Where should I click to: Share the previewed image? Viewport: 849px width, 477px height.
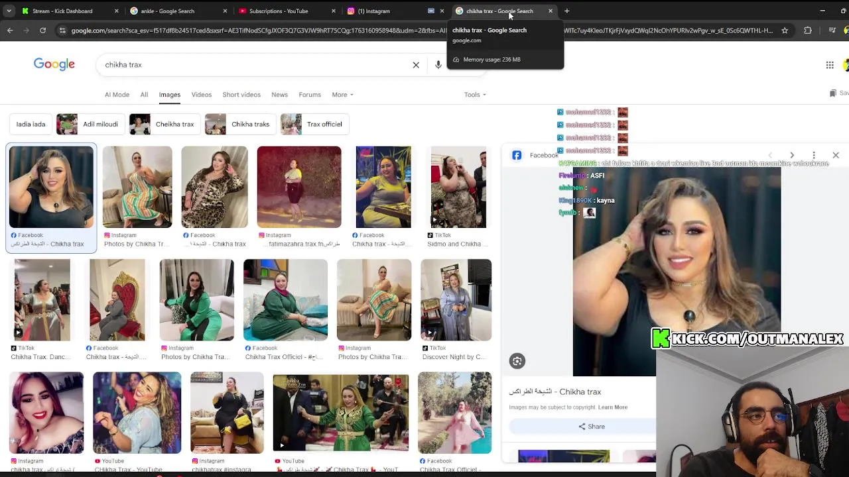point(592,427)
